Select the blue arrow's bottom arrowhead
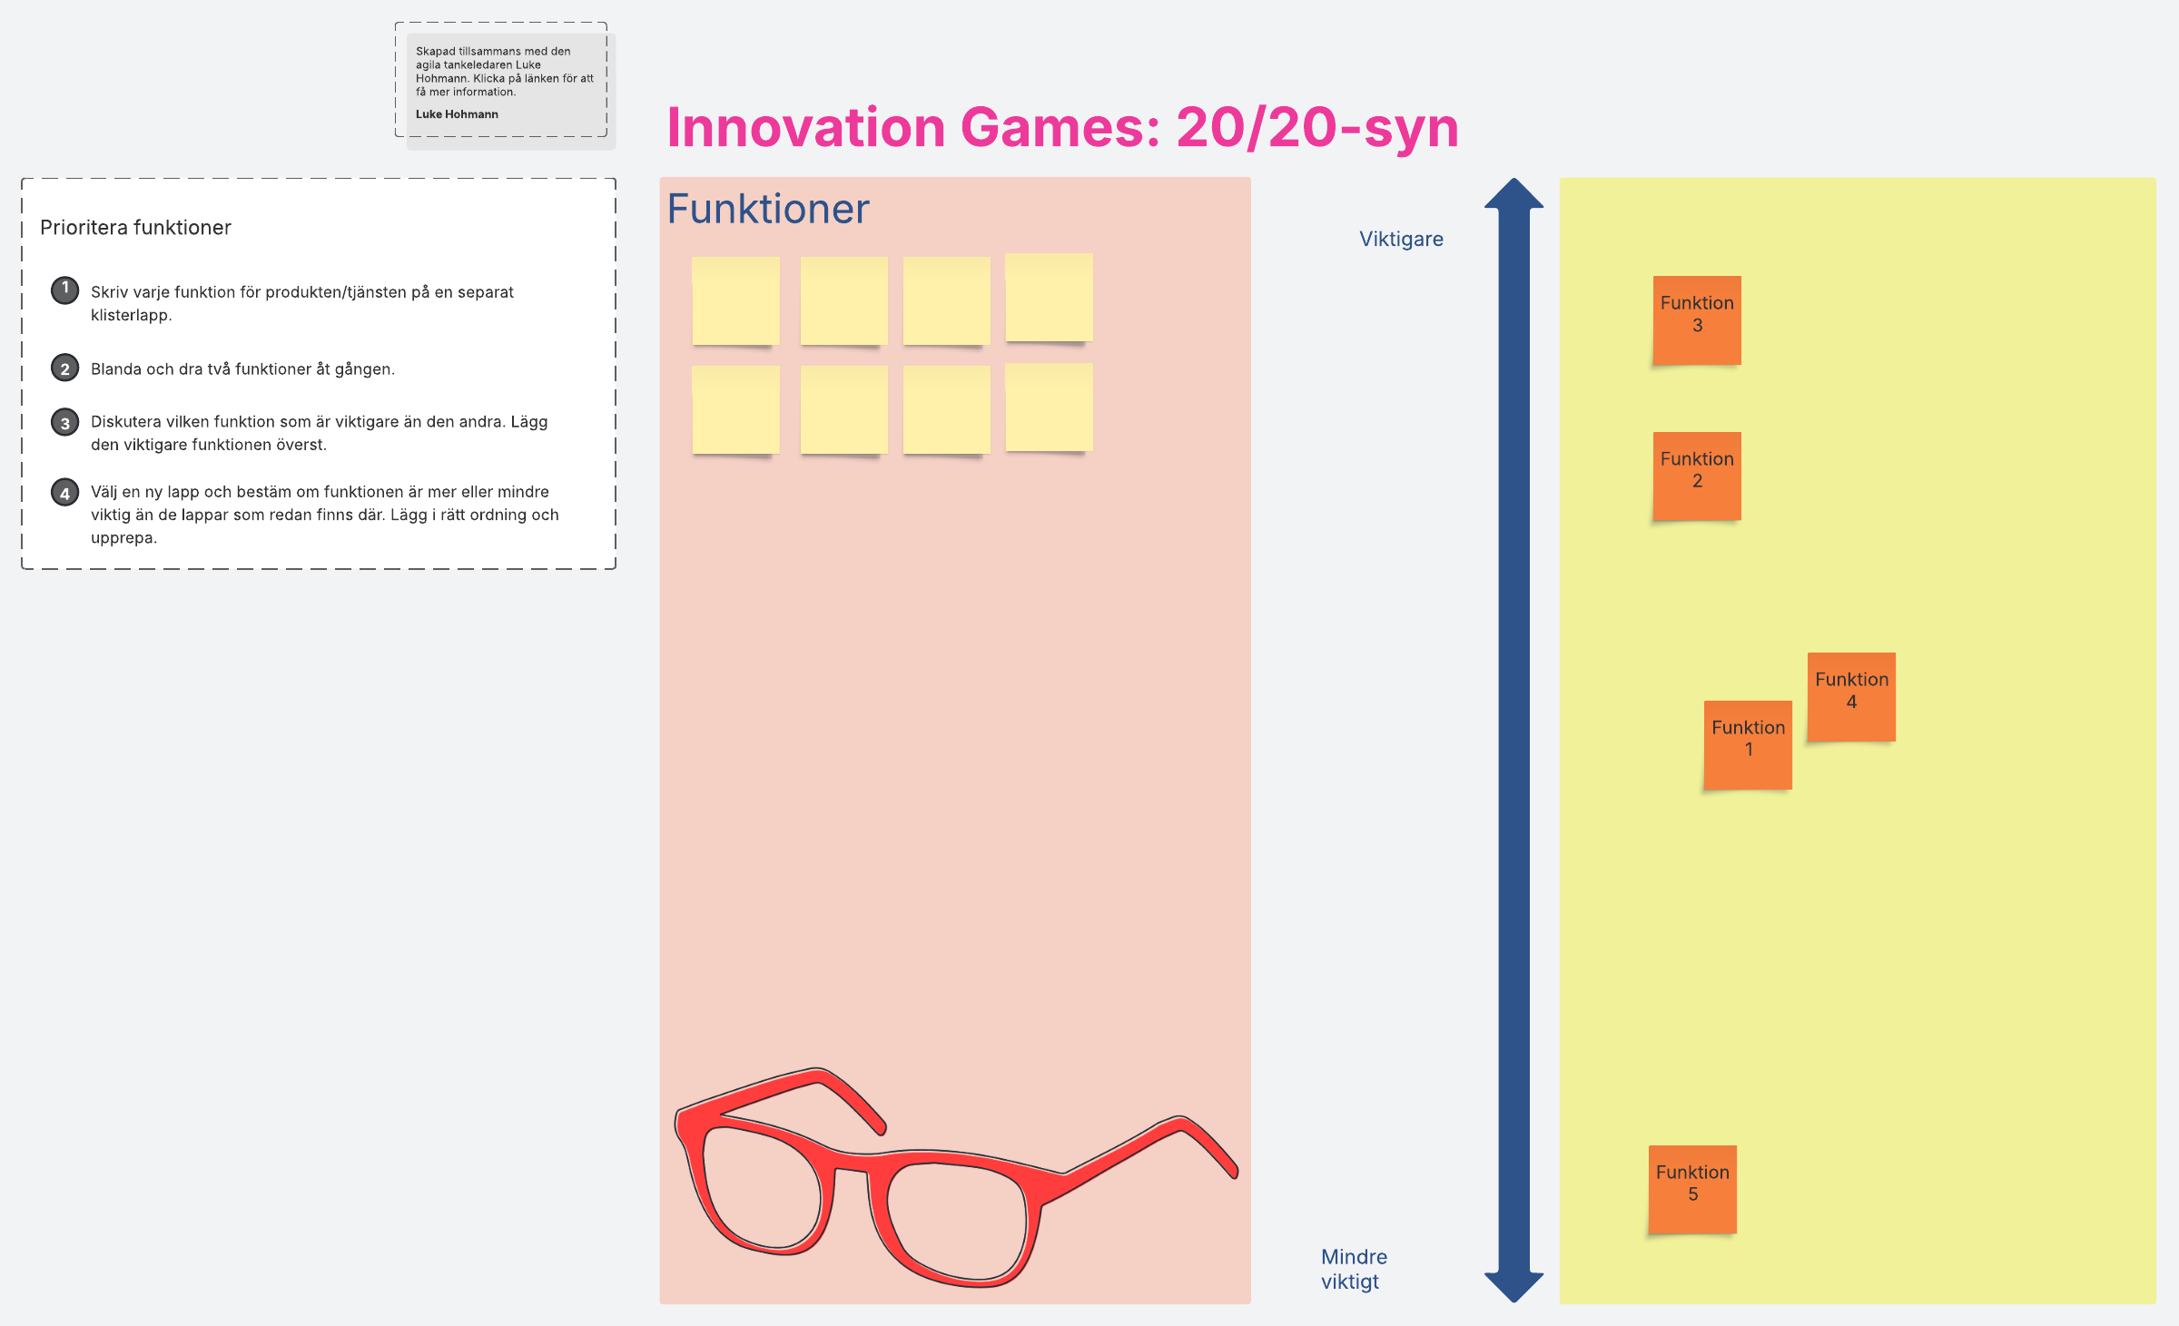The height and width of the screenshot is (1326, 2179). pyautogui.click(x=1513, y=1285)
